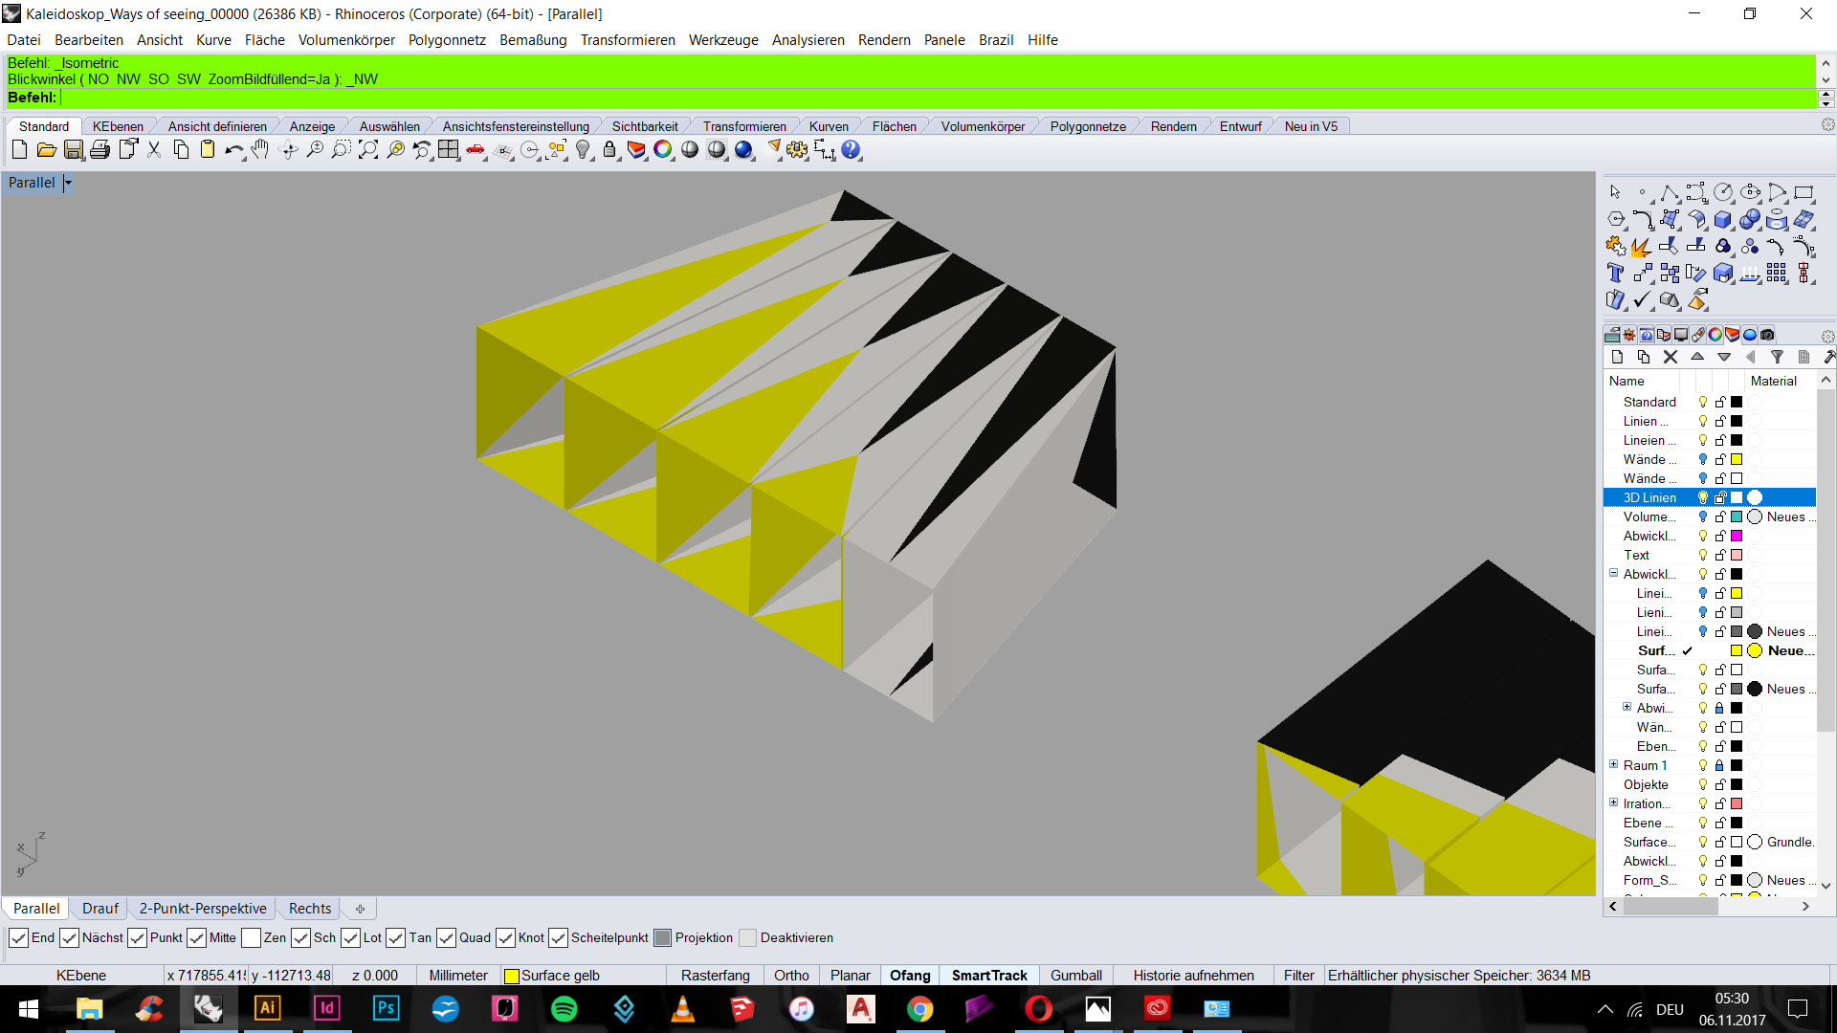The image size is (1837, 1033).
Task: Select the Box solid tool
Action: [x=1723, y=220]
